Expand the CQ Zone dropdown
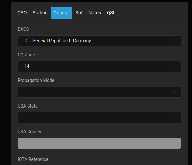 click(99, 66)
